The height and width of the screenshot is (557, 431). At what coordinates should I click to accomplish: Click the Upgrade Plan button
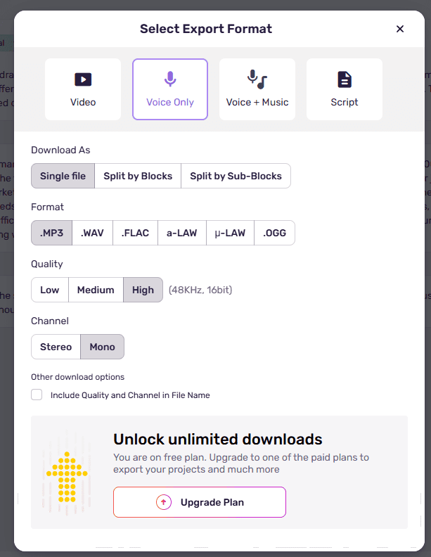(200, 502)
